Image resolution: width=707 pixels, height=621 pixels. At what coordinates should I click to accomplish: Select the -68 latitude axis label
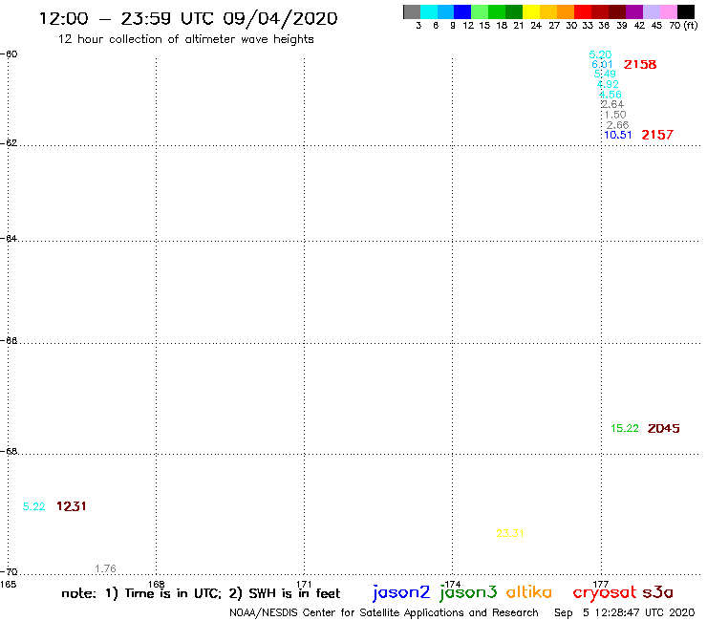[9, 452]
